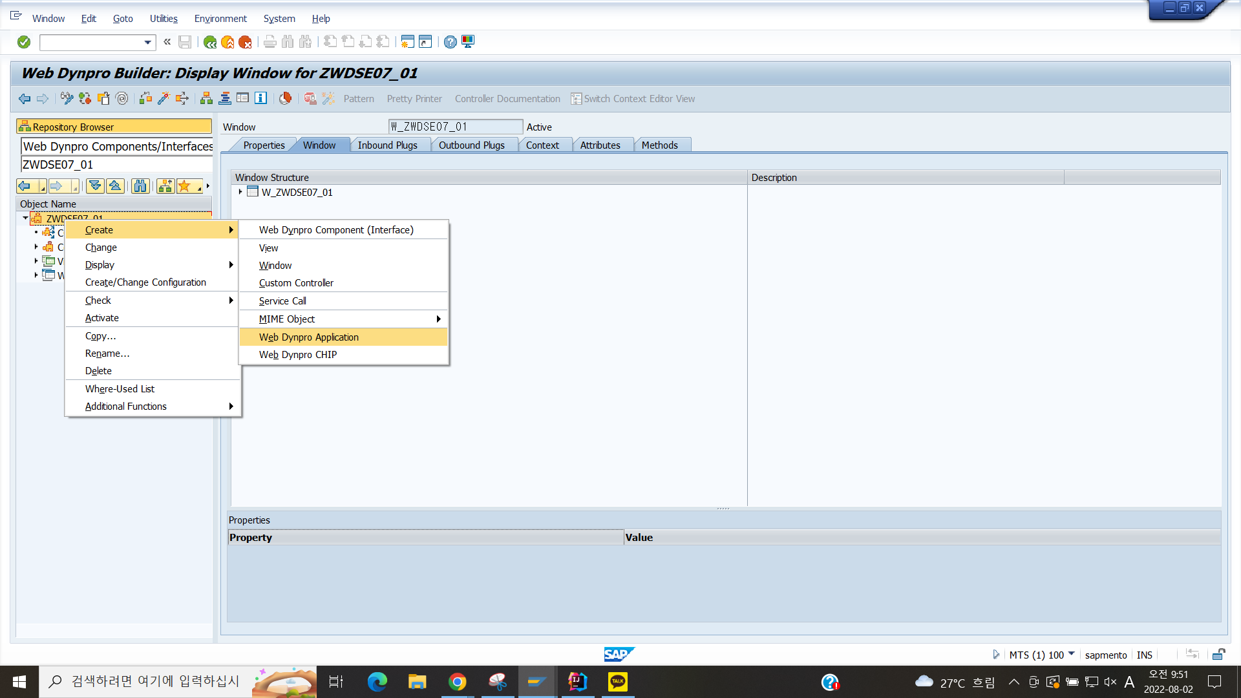The height and width of the screenshot is (698, 1241).
Task: Open Chrome from the Windows taskbar
Action: pyautogui.click(x=457, y=682)
